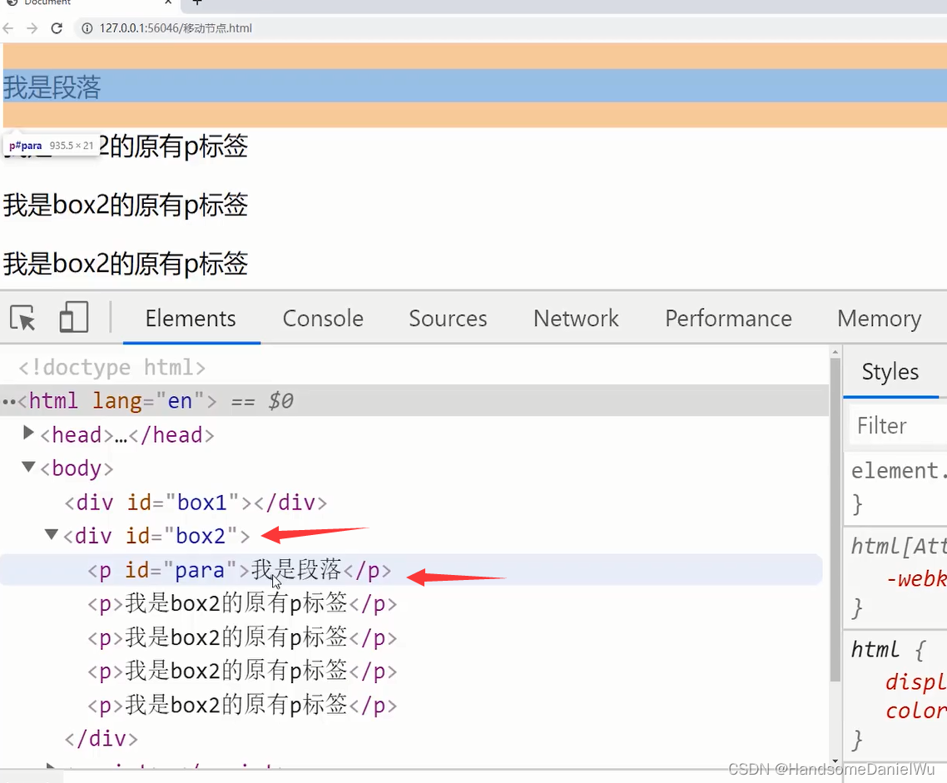947x783 pixels.
Task: Collapse the div with id box2
Action: click(51, 535)
